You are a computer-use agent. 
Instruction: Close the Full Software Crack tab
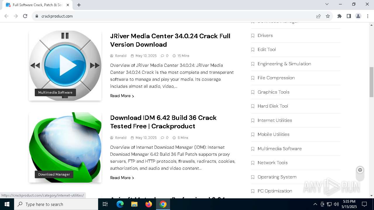pyautogui.click(x=68, y=5)
